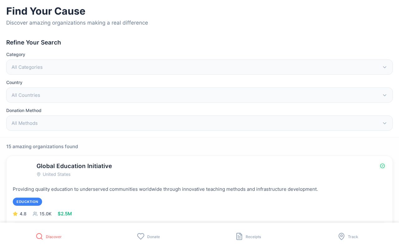
Task: Open Global Education Initiative organization title
Action: [74, 166]
